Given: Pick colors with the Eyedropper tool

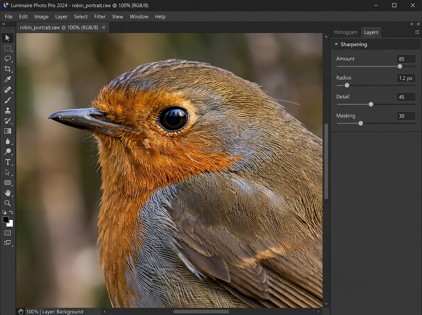Looking at the screenshot, I should pos(8,79).
